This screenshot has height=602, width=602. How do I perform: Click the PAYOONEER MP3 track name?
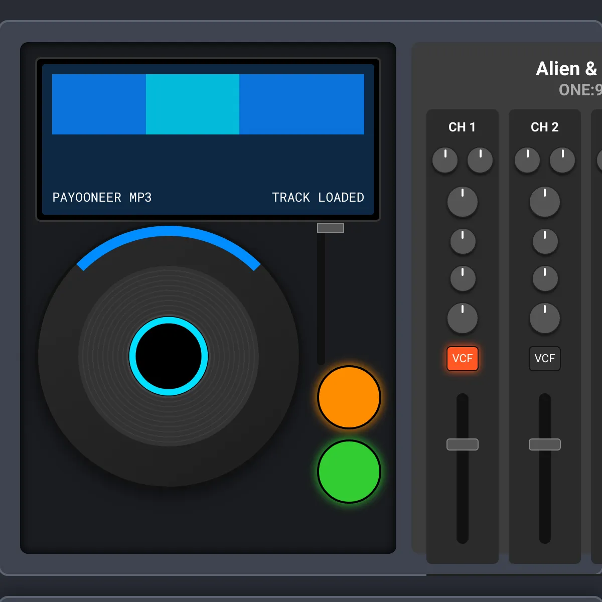(102, 197)
